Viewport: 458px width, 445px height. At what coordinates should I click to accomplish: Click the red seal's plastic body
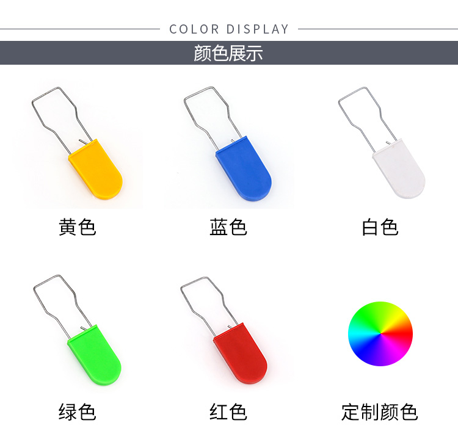pyautogui.click(x=240, y=354)
